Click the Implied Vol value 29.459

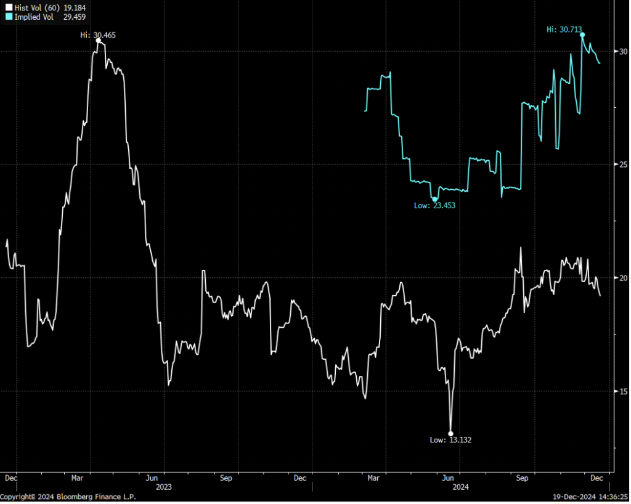pos(75,17)
